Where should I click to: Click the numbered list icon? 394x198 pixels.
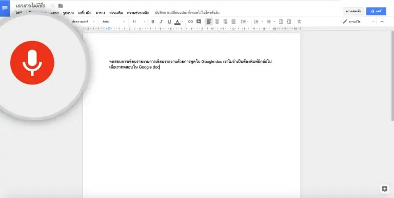click(257, 22)
